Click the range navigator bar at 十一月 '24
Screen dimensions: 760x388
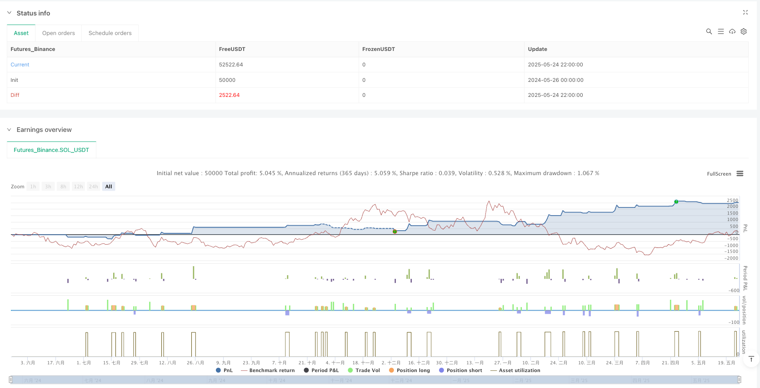click(x=341, y=380)
